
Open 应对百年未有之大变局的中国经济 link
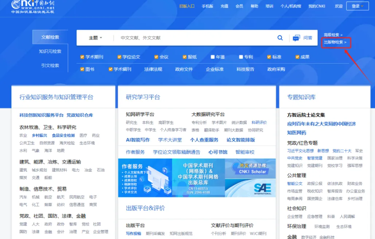click(321, 124)
